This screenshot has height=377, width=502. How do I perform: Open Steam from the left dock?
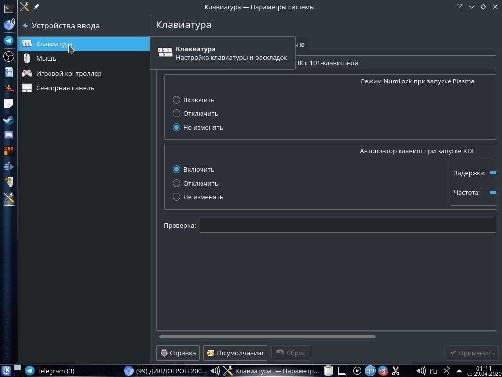pyautogui.click(x=9, y=119)
